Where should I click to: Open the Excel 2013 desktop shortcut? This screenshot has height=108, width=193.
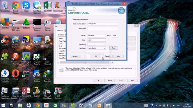click(48, 6)
